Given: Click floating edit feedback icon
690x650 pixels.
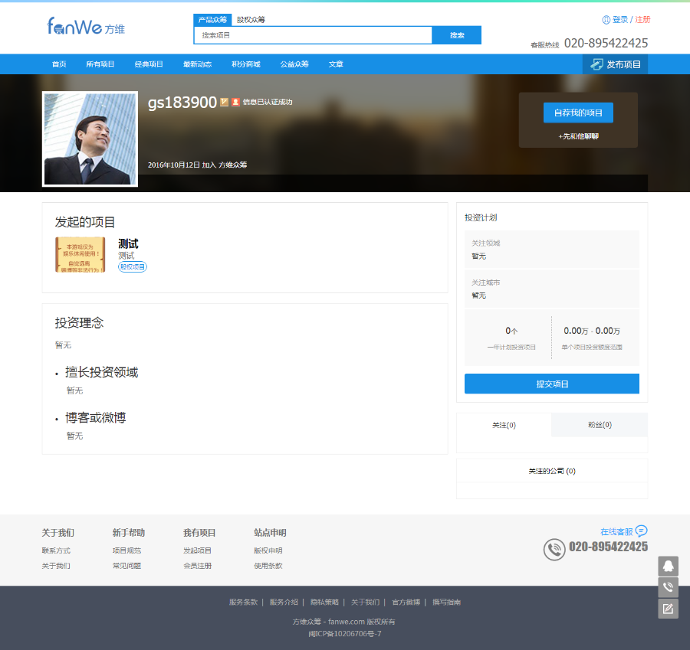Looking at the screenshot, I should [x=668, y=609].
